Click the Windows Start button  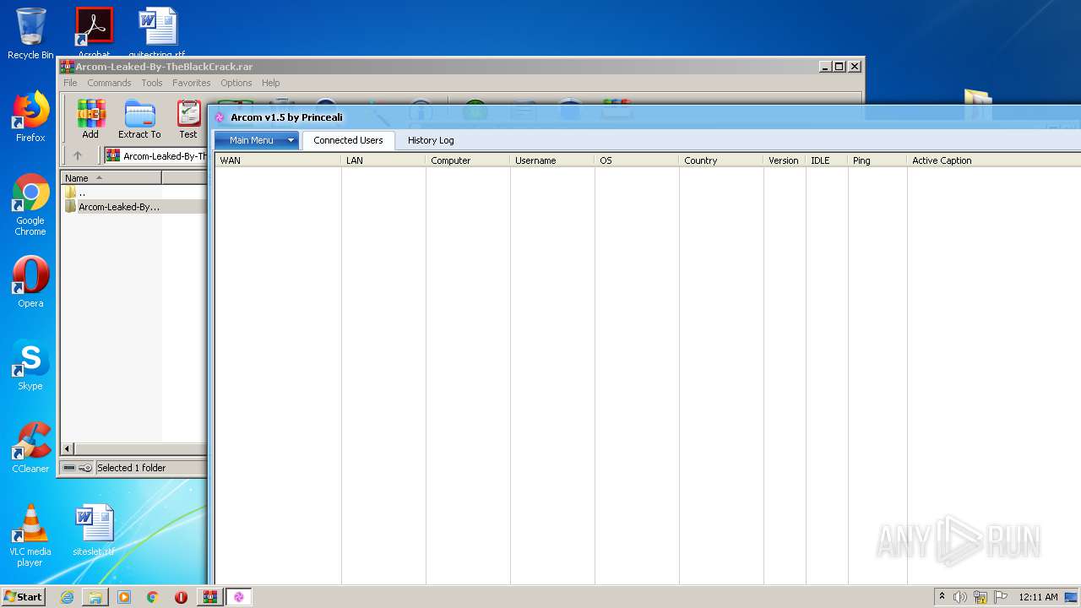[x=23, y=596]
